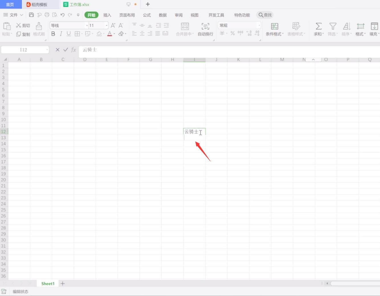Switch to the 插入 ribbon tab

click(x=107, y=15)
